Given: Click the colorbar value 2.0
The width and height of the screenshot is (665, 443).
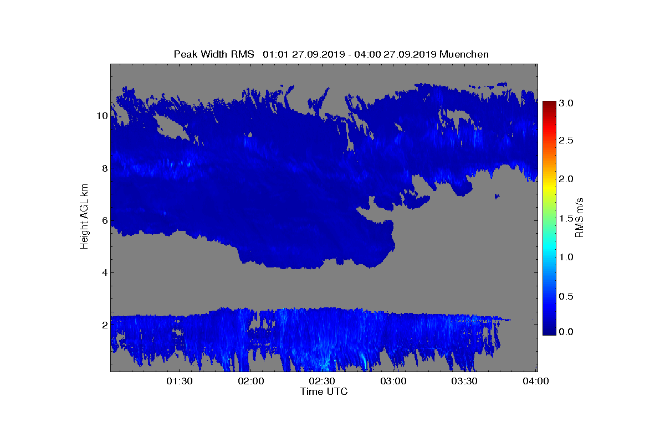Looking at the screenshot, I should (x=567, y=179).
